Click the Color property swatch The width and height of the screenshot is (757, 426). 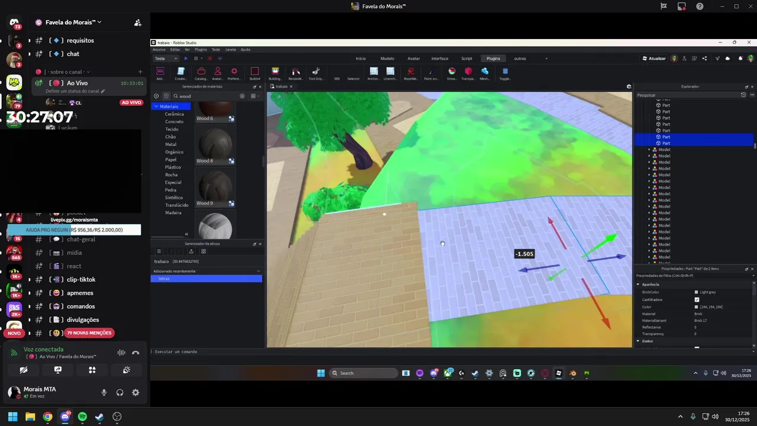click(x=697, y=306)
